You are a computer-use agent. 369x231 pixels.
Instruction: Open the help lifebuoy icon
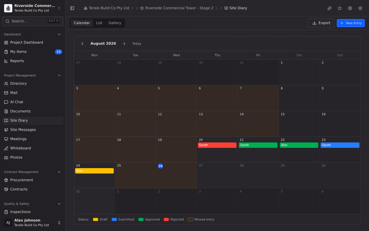pyautogui.click(x=350, y=8)
